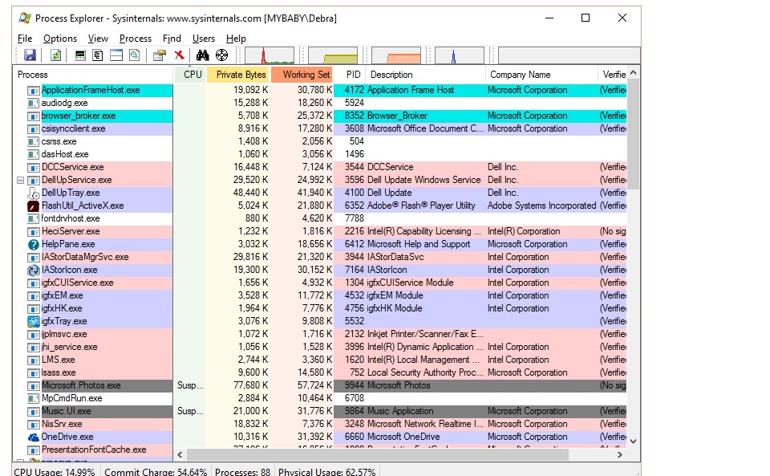This screenshot has width=770, height=476.
Task: Click the HelpPane.exe blue question mark icon
Action: tap(34, 244)
